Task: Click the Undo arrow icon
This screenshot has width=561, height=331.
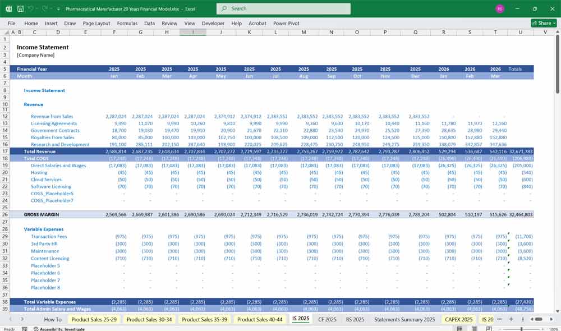Action: [31, 8]
